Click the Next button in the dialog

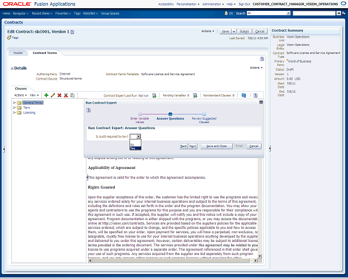(x=193, y=146)
